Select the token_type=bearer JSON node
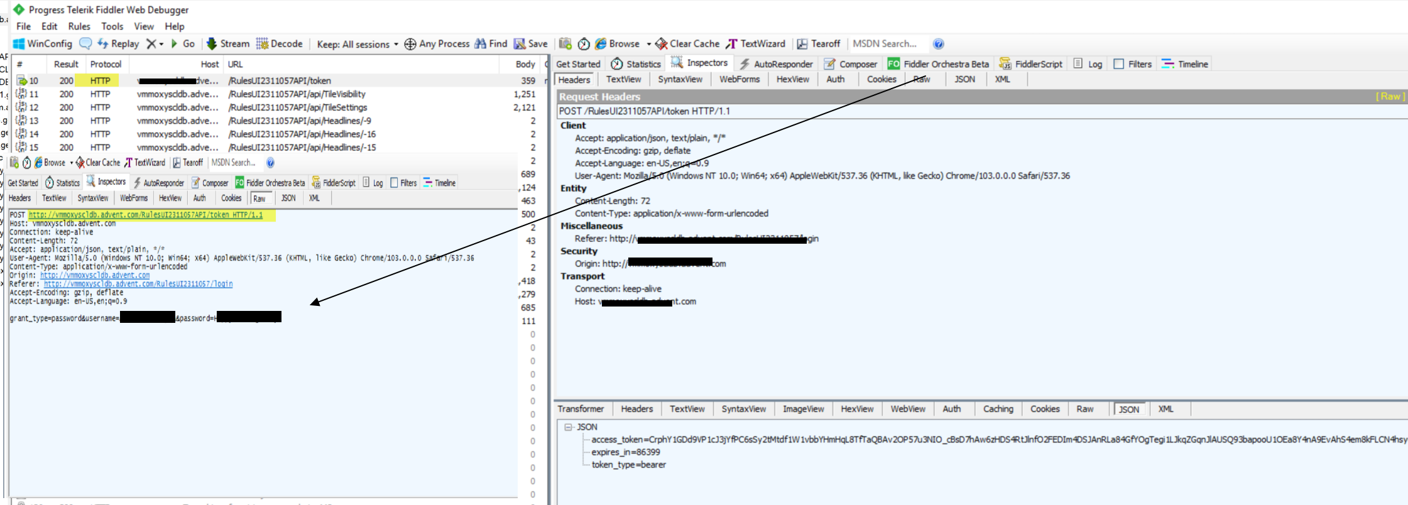 (628, 465)
